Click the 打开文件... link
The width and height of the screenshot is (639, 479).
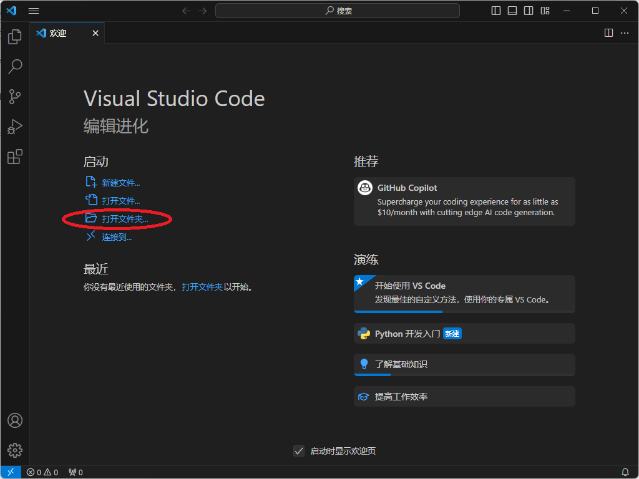[120, 201]
